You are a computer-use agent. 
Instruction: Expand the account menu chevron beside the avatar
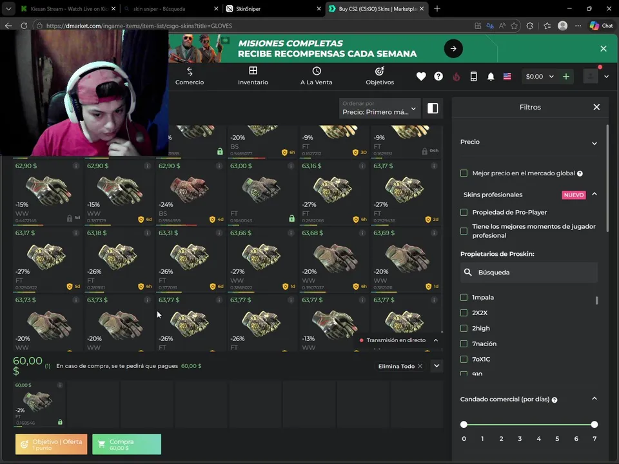pyautogui.click(x=607, y=77)
